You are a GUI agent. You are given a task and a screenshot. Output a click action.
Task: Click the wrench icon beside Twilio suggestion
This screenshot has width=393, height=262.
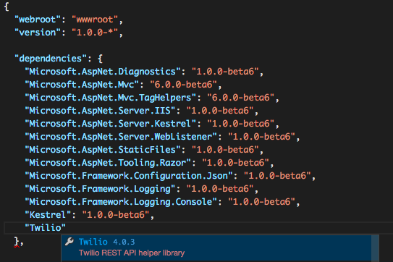click(x=69, y=242)
